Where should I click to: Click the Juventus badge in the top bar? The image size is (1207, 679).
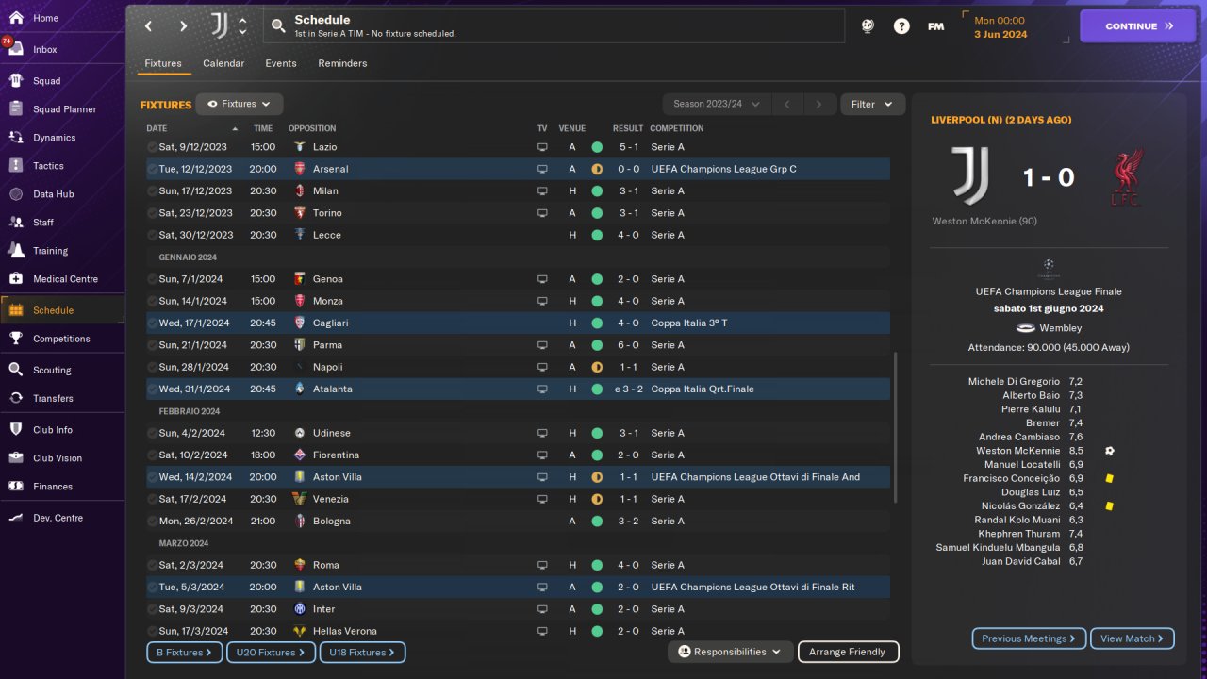pos(219,25)
